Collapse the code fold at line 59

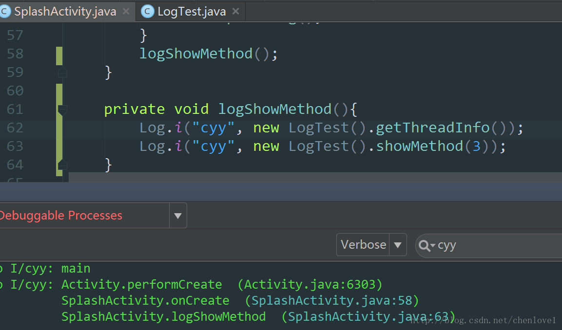pyautogui.click(x=62, y=73)
